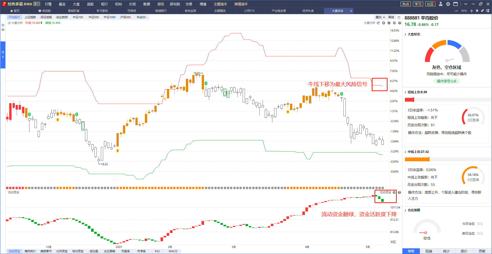
Task: Open the 回溯 panel button
Action: [x=429, y=251]
